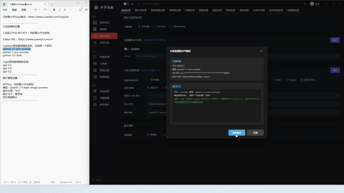Viewport: 344px width, 193px height.
Task: Expand the H1 heading dropdown
Action: (x=37, y=10)
